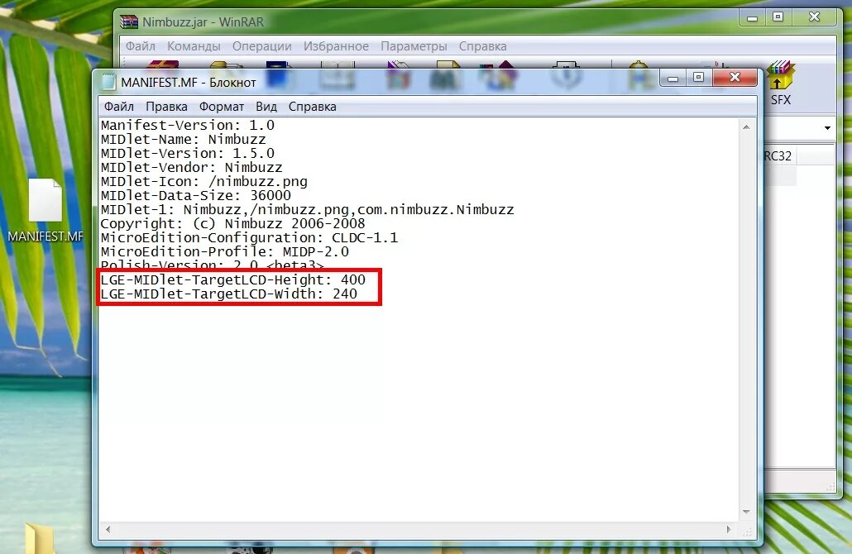Click the WinRAR title bar app icon

(x=129, y=21)
